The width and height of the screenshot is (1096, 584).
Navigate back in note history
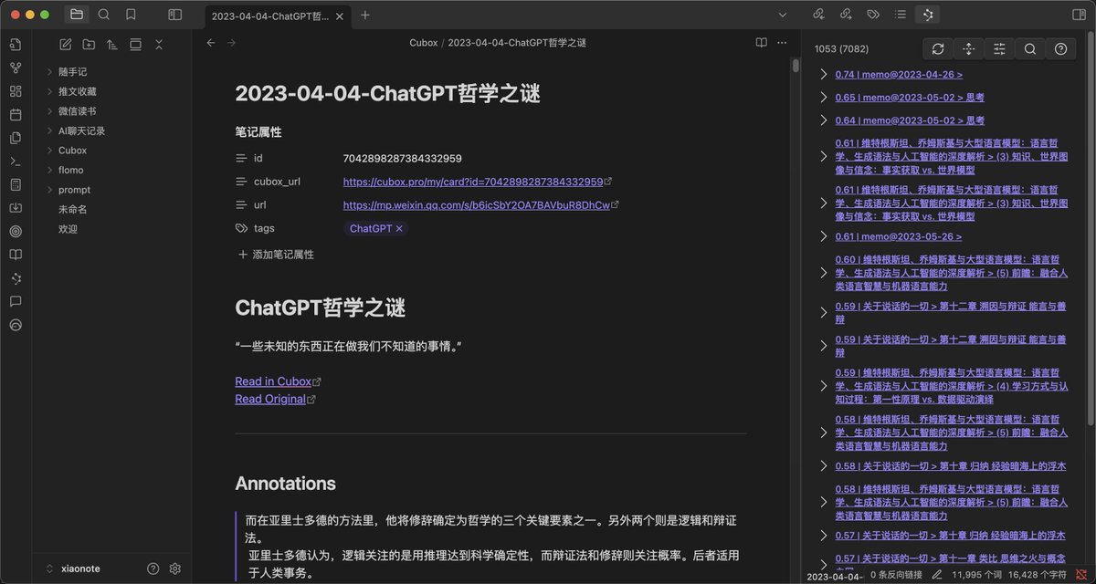click(x=211, y=42)
